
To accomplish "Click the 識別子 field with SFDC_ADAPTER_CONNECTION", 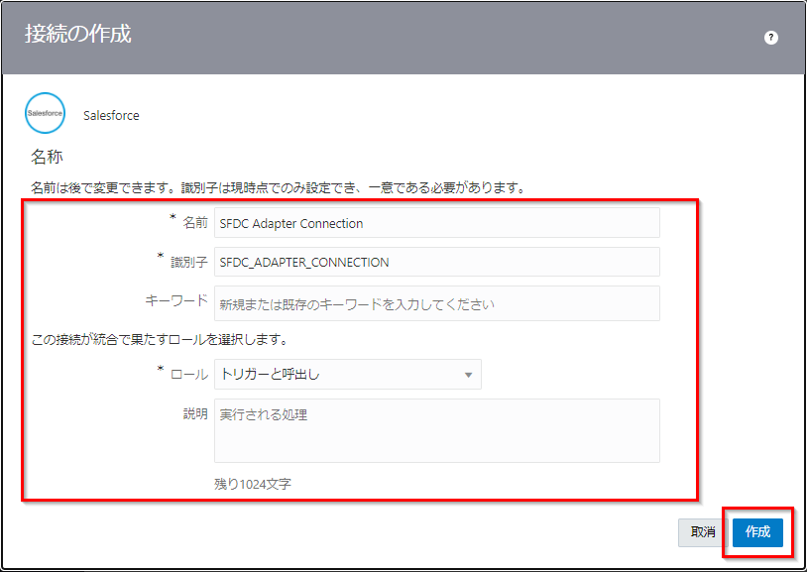I will pos(436,262).
